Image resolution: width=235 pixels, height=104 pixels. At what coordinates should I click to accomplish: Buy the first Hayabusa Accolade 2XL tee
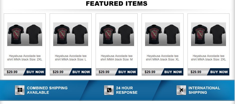[x=35, y=72]
